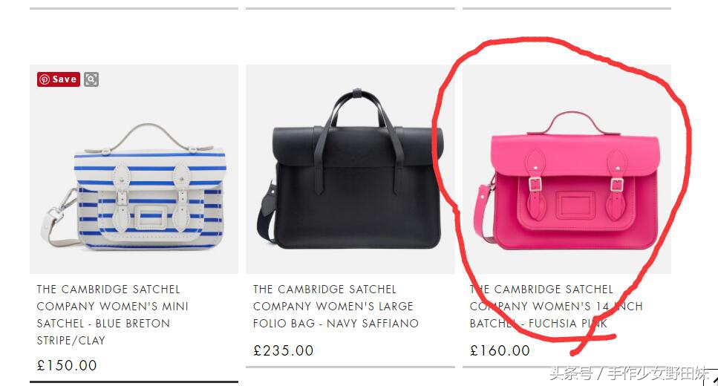The image size is (718, 386).
Task: Click the pink satchel's top handle
Action: (x=573, y=122)
